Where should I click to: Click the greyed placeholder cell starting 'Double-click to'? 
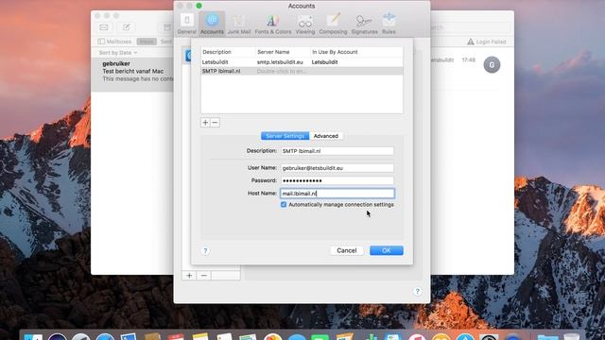(x=282, y=72)
